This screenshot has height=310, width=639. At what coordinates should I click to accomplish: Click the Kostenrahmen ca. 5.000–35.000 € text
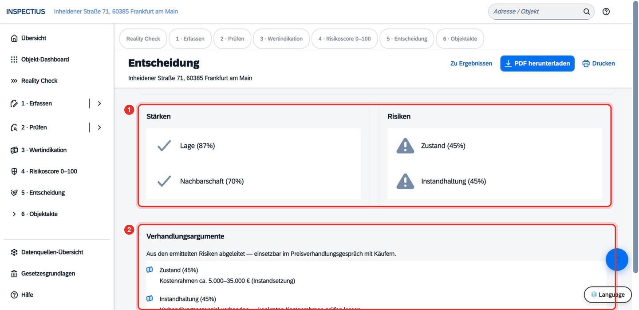coord(227,281)
